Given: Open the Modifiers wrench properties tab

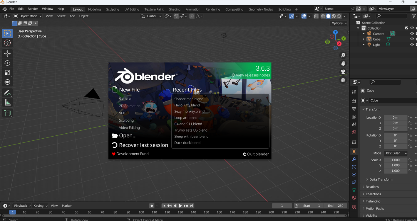Looking at the screenshot, I should pos(354,159).
